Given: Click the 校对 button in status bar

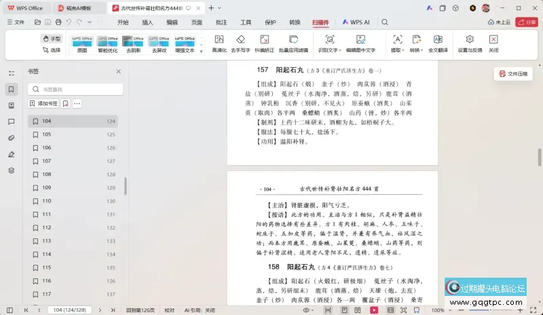Looking at the screenshot, I should 169,310.
